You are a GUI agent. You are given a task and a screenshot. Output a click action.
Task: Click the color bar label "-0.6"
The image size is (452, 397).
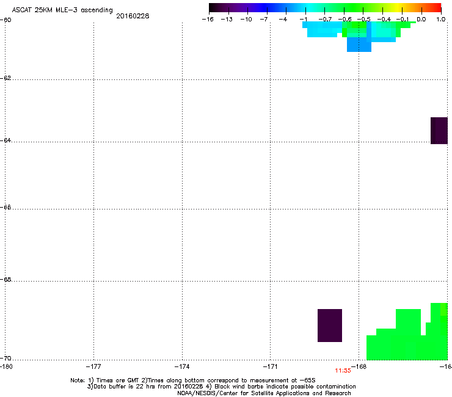tap(344, 20)
